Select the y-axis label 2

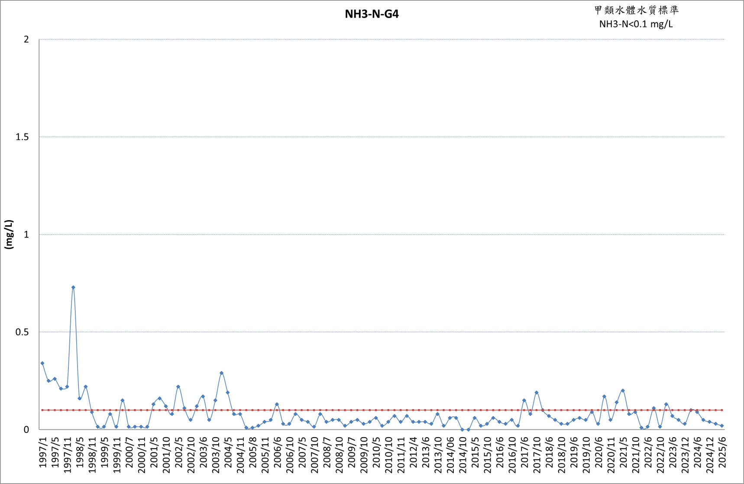26,39
